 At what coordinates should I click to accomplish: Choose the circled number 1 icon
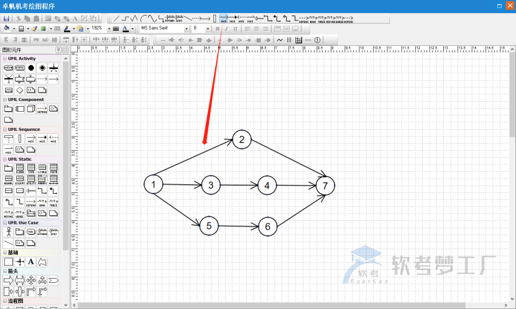pos(317,40)
